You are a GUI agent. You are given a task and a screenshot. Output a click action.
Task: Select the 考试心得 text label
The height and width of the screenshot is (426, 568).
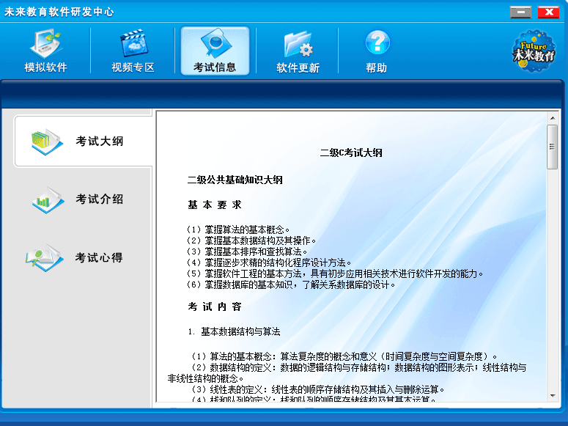pos(99,257)
